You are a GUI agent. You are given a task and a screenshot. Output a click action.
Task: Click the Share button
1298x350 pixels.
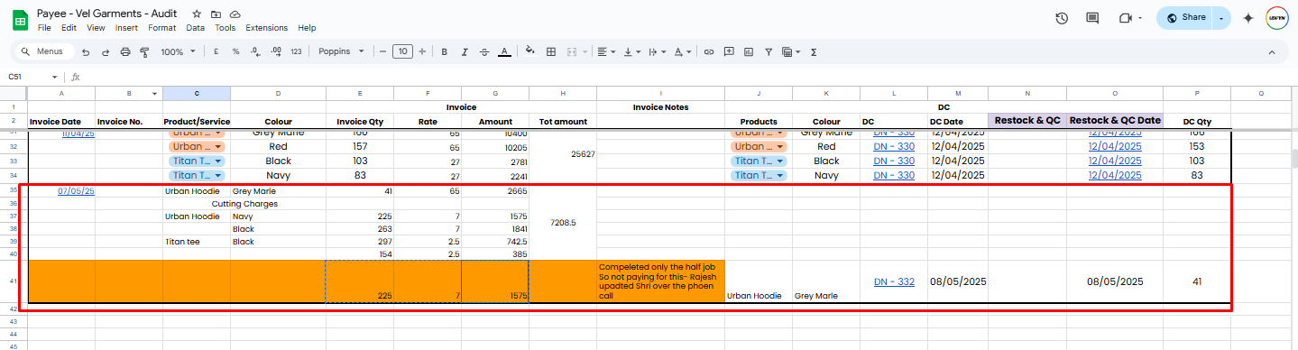pos(1185,18)
